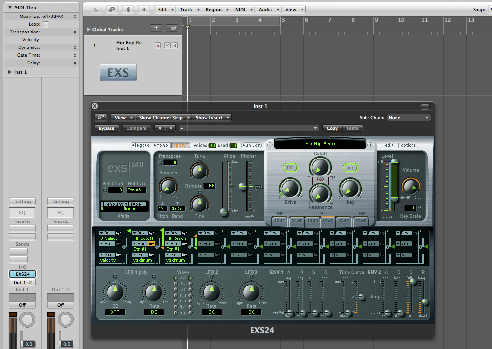Add a new track with plus button
The image size is (492, 349).
coord(156,28)
